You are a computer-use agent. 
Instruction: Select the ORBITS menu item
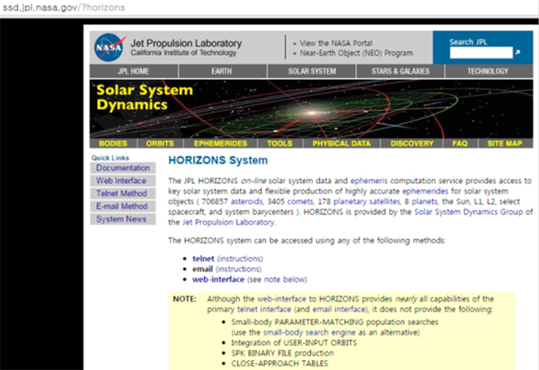[160, 144]
